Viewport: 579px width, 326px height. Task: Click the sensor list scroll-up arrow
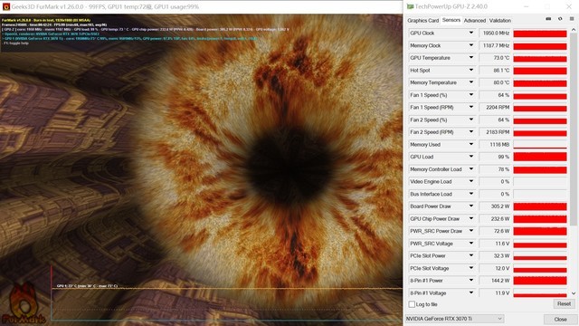coord(574,30)
